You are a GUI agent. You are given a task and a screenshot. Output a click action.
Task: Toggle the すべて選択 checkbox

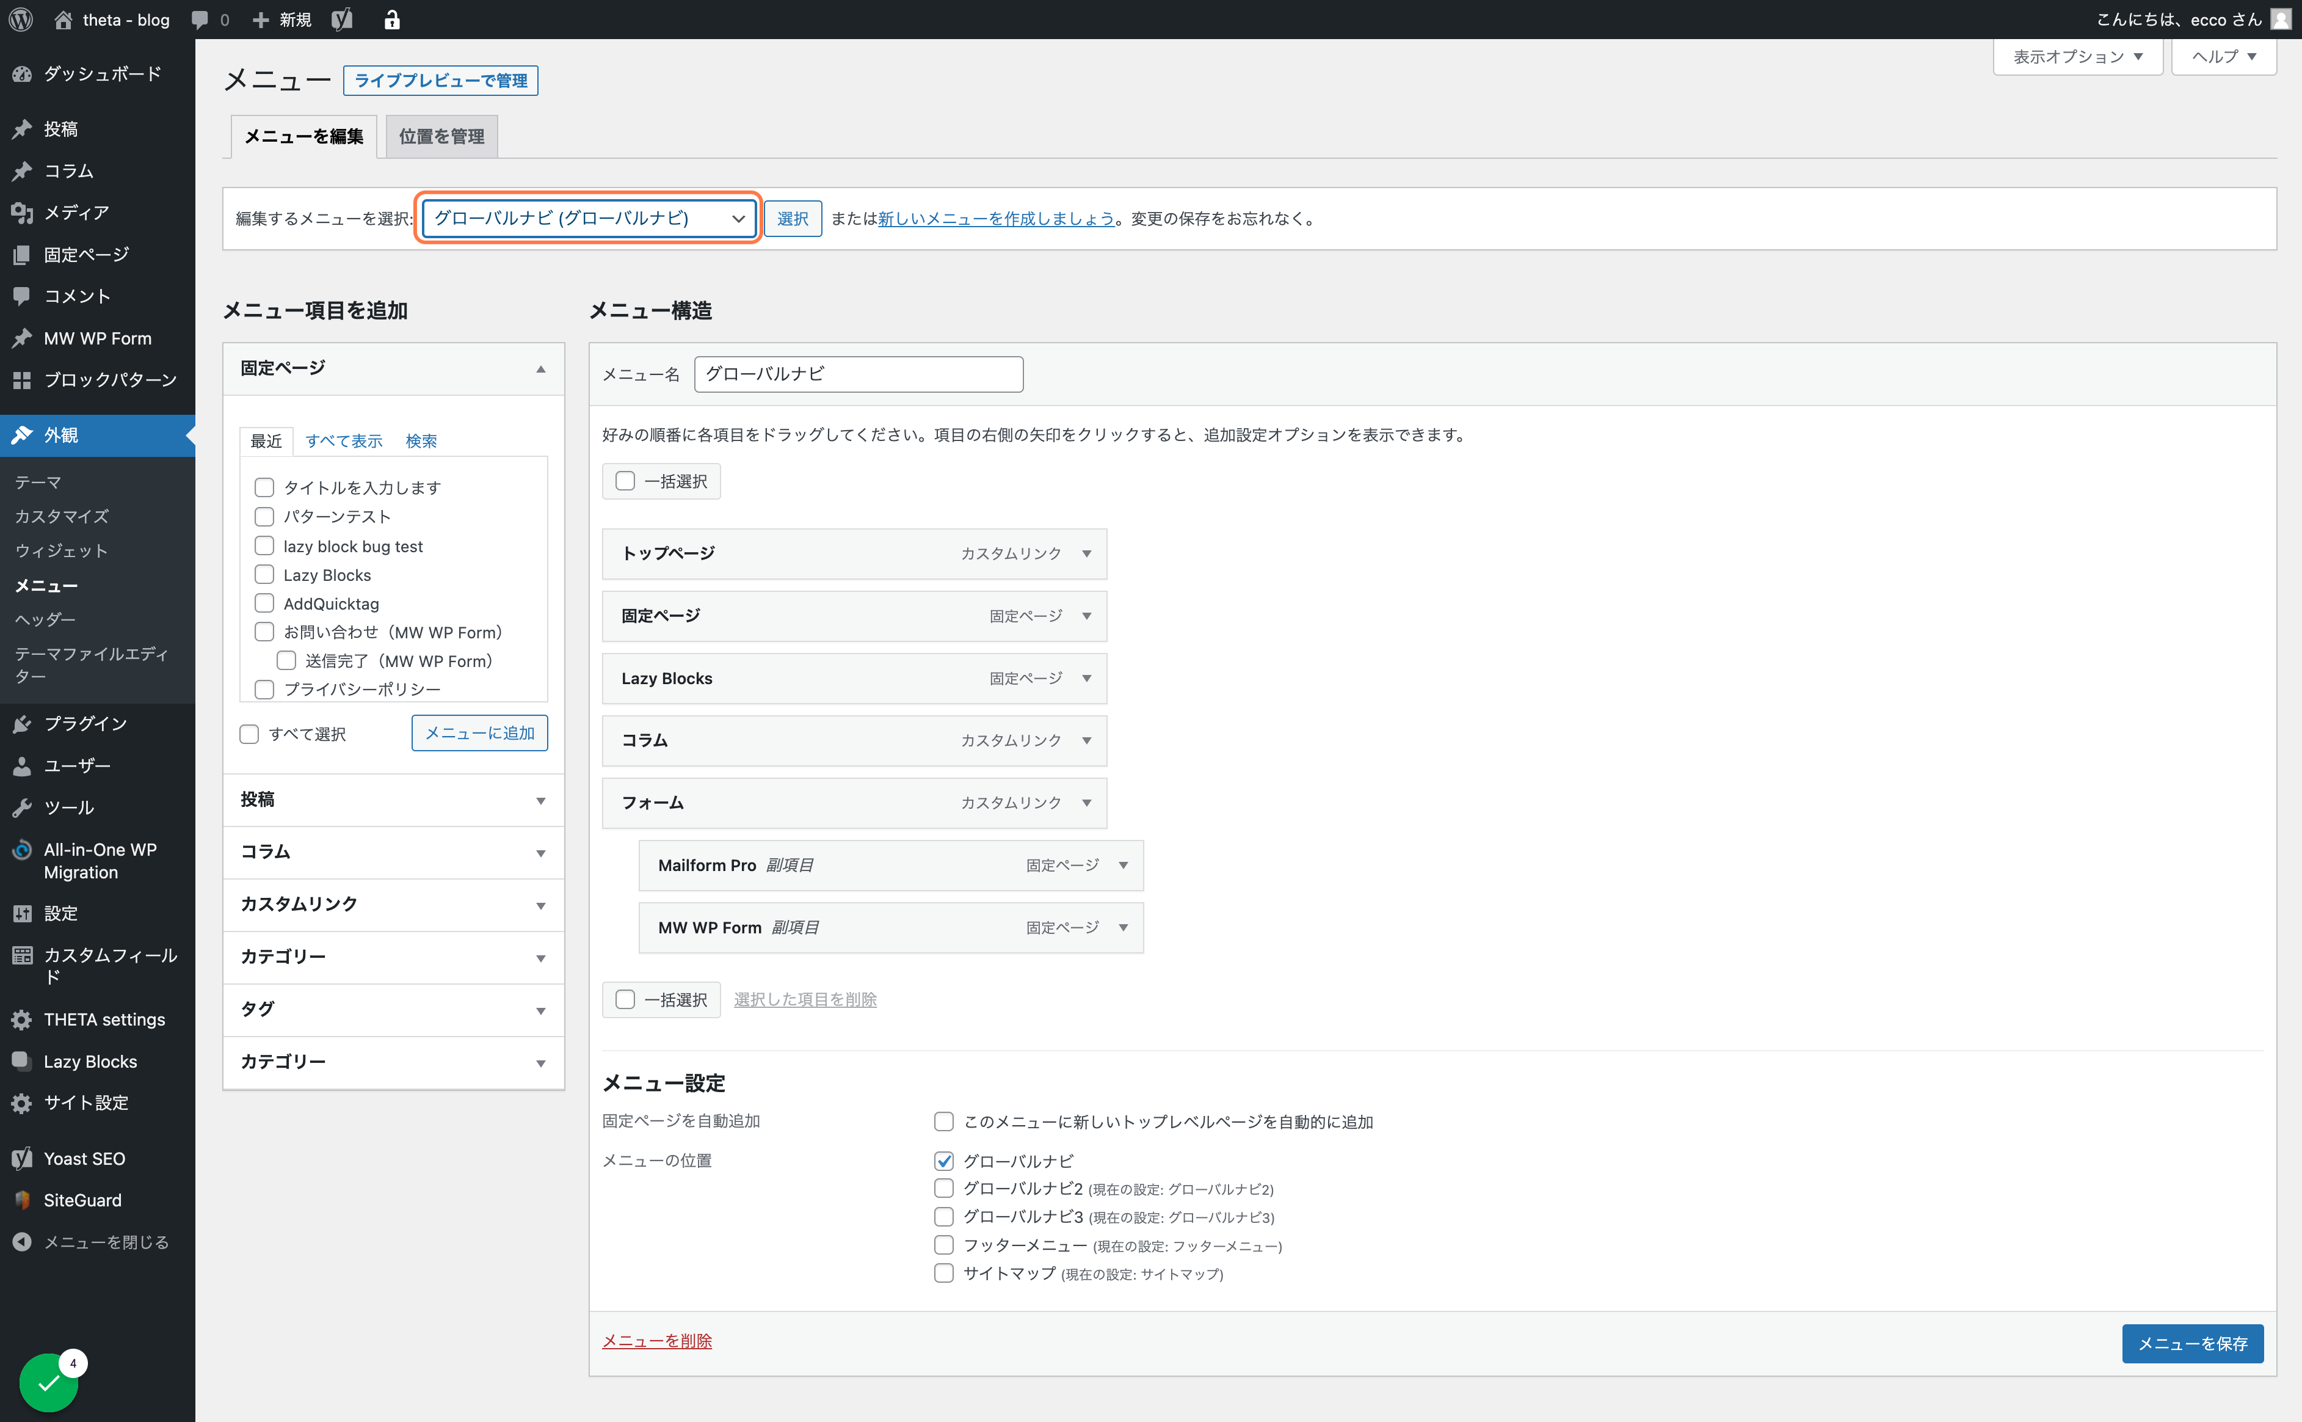249,734
